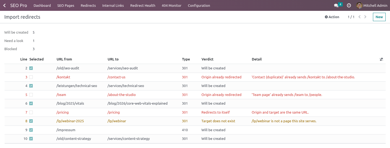Click the SEO Pro app title
Screen dimensions: 390x148
point(19,5)
